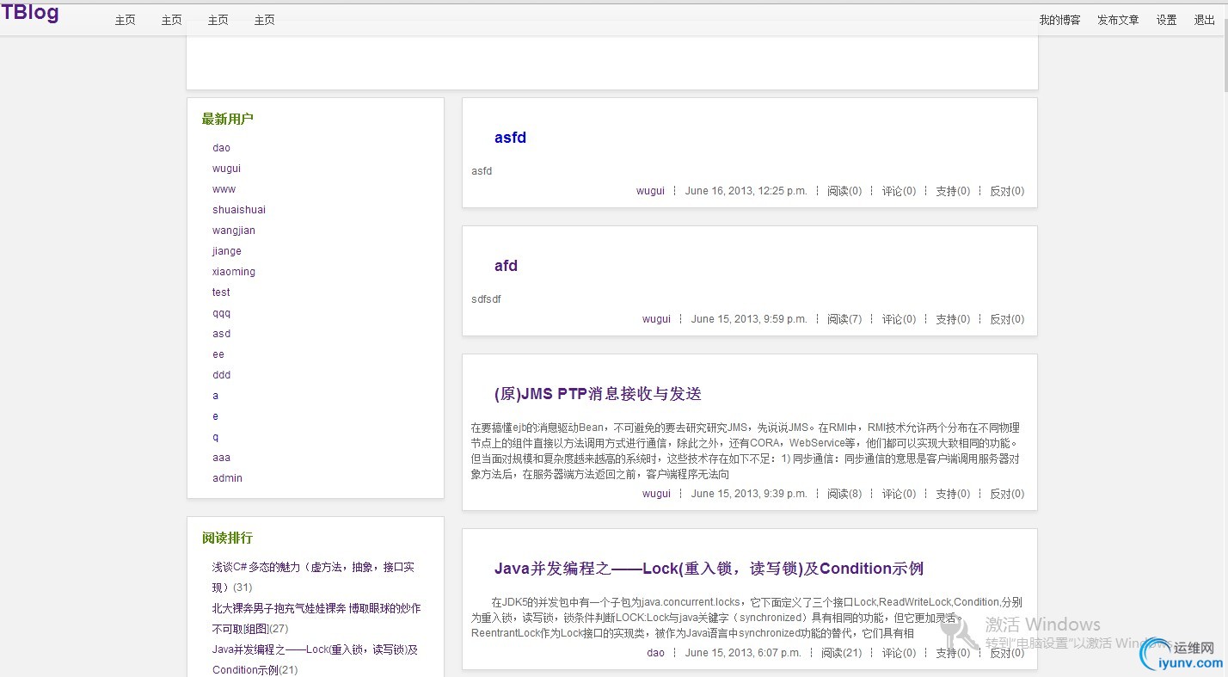Click 支持(0) on the afd post
The image size is (1228, 677).
[953, 319]
